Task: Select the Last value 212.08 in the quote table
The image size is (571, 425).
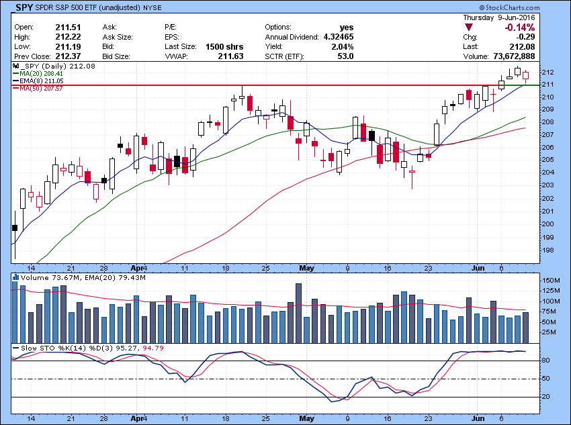Action: (x=523, y=46)
